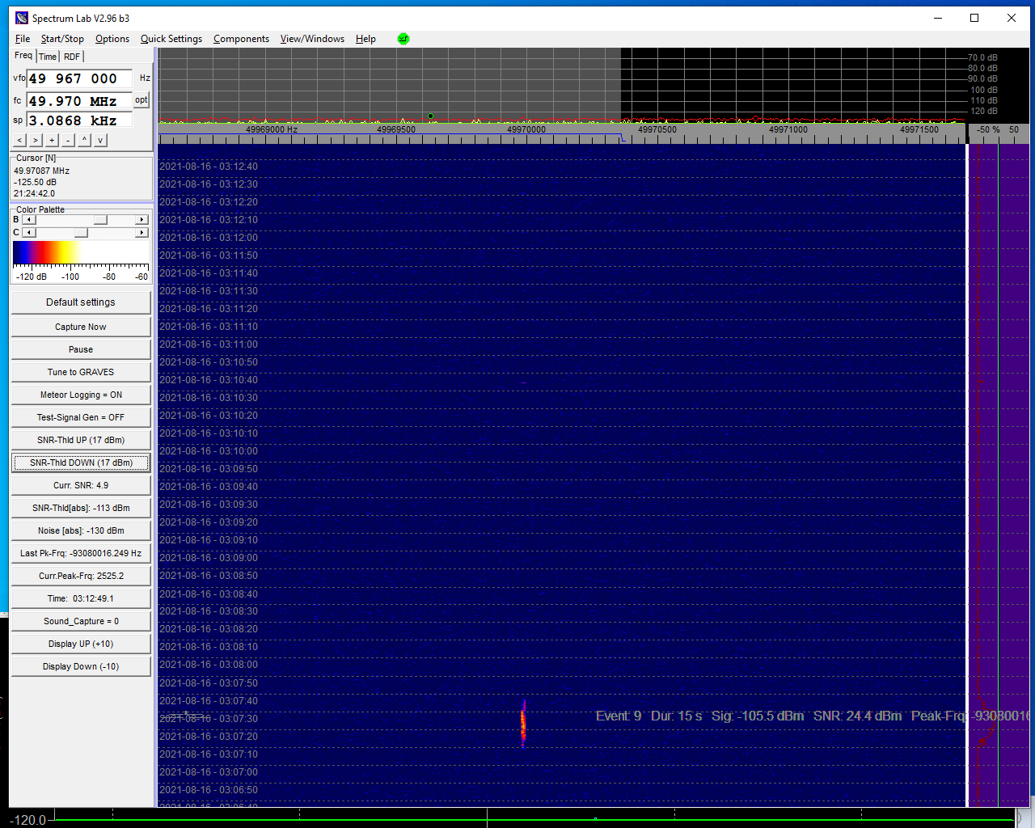
Task: Click the Curr.Peak-Frq: 2525.2 button
Action: (x=81, y=576)
